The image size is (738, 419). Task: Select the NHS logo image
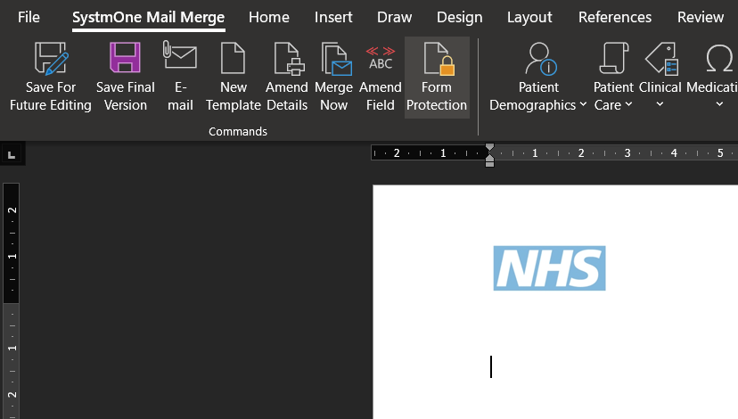tap(549, 267)
